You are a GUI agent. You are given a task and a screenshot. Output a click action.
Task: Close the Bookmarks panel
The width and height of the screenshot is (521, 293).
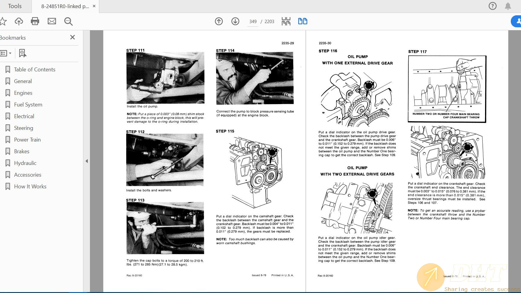(72, 37)
